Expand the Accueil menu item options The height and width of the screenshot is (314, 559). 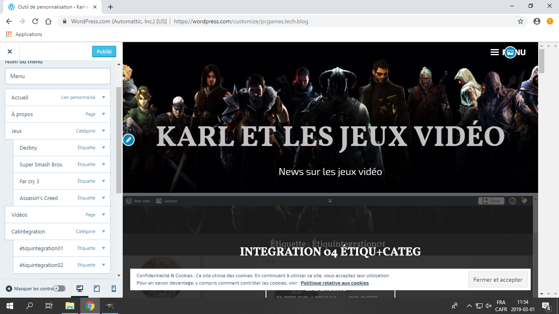pyautogui.click(x=103, y=97)
